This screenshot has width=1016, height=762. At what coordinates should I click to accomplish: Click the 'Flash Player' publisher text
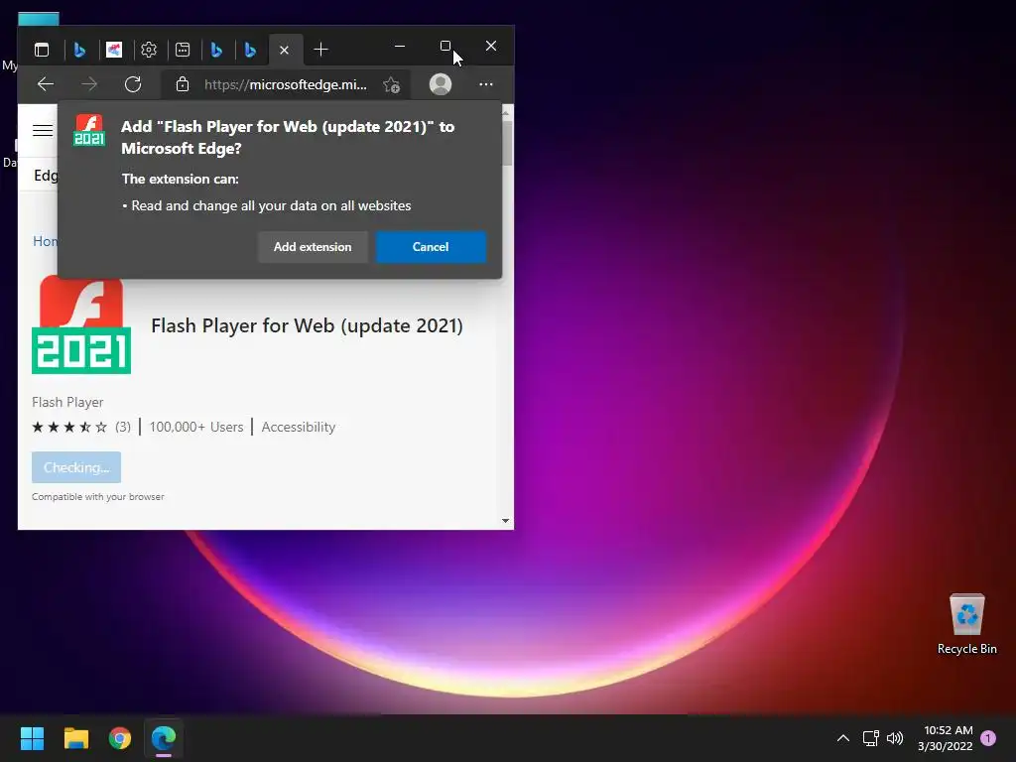point(67,403)
